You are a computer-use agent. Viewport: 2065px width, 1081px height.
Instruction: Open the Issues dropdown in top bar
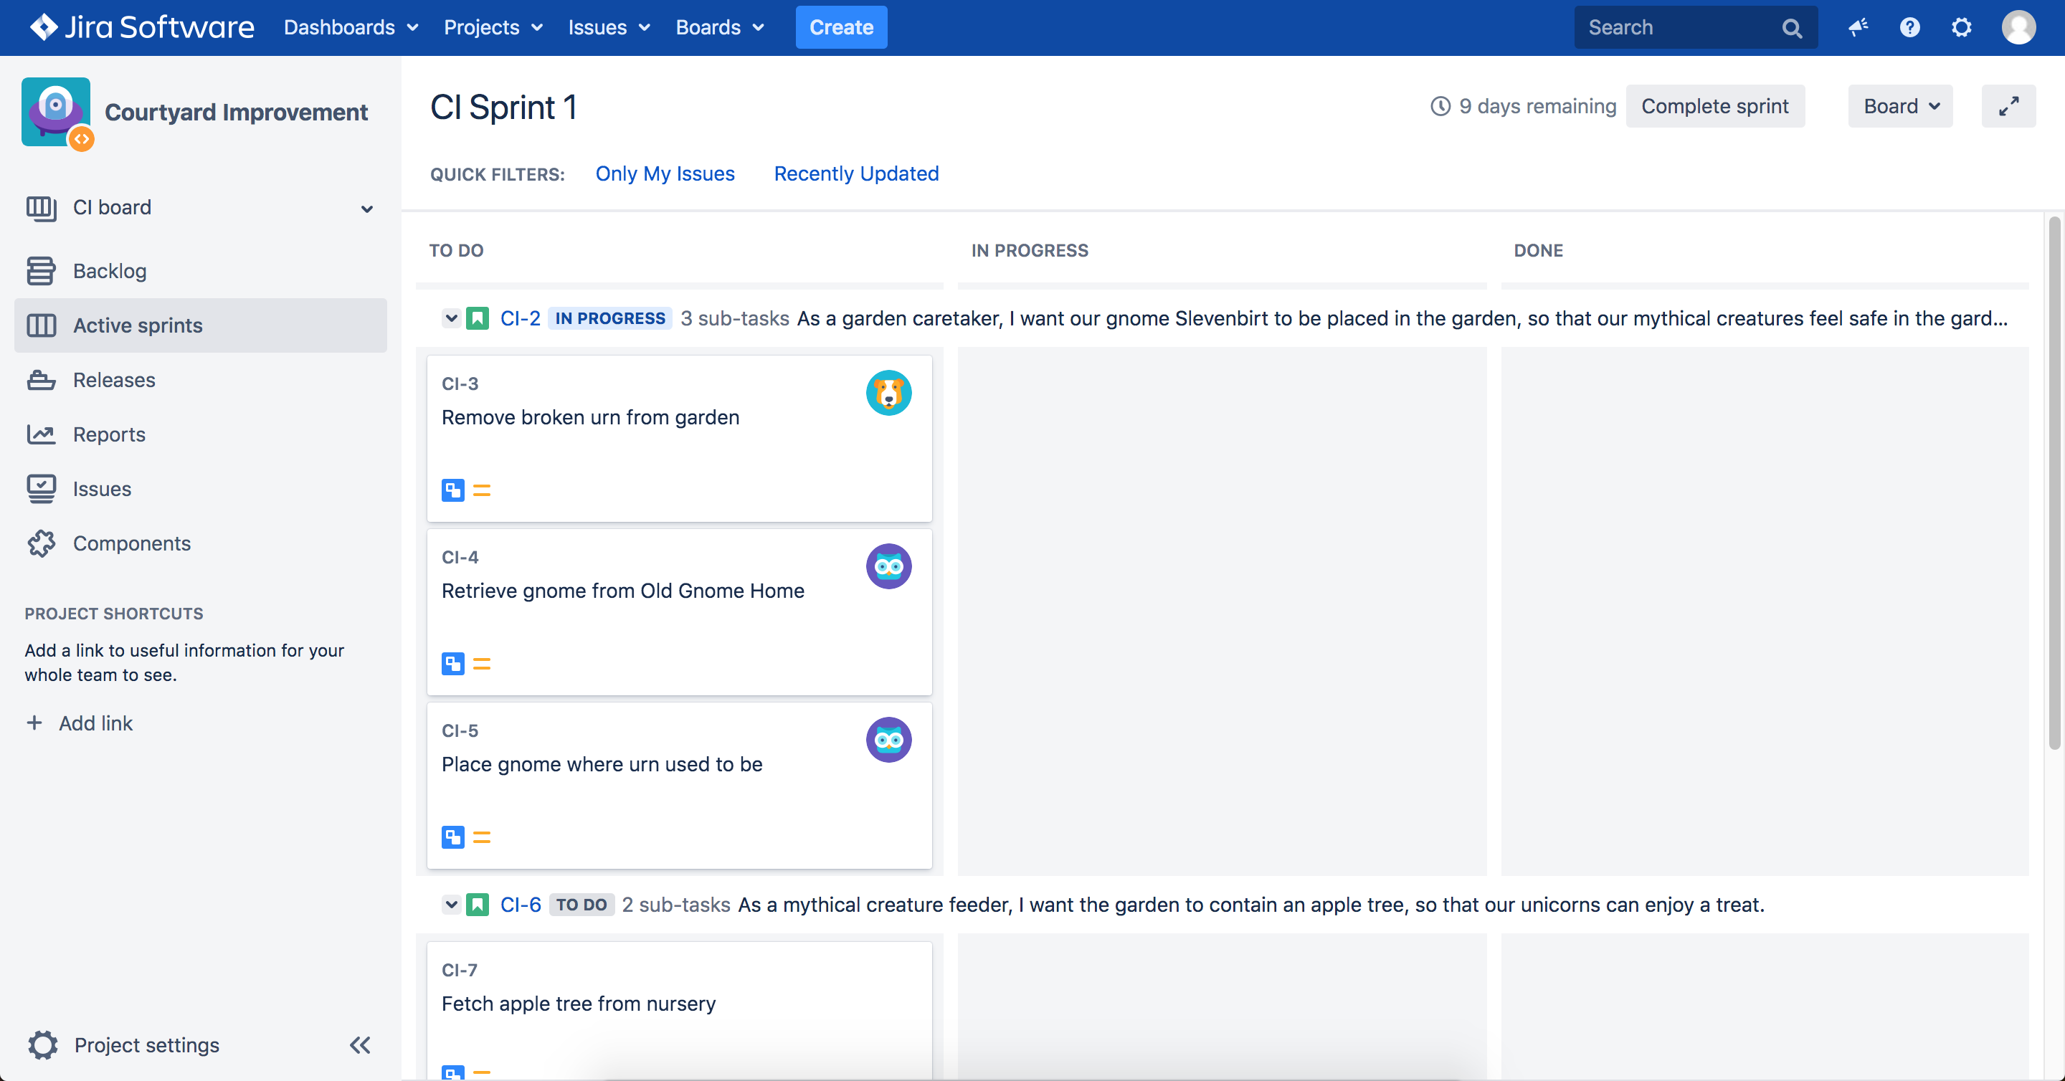[609, 28]
